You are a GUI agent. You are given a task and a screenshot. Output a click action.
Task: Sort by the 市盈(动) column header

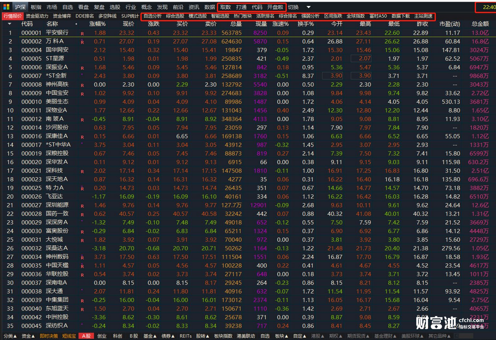(x=449, y=24)
